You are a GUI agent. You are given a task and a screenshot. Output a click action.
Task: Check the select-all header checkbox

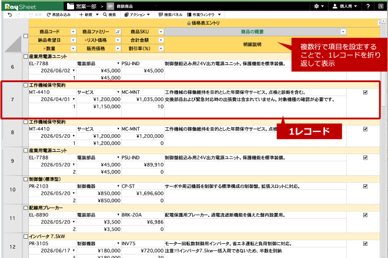[x=26, y=36]
